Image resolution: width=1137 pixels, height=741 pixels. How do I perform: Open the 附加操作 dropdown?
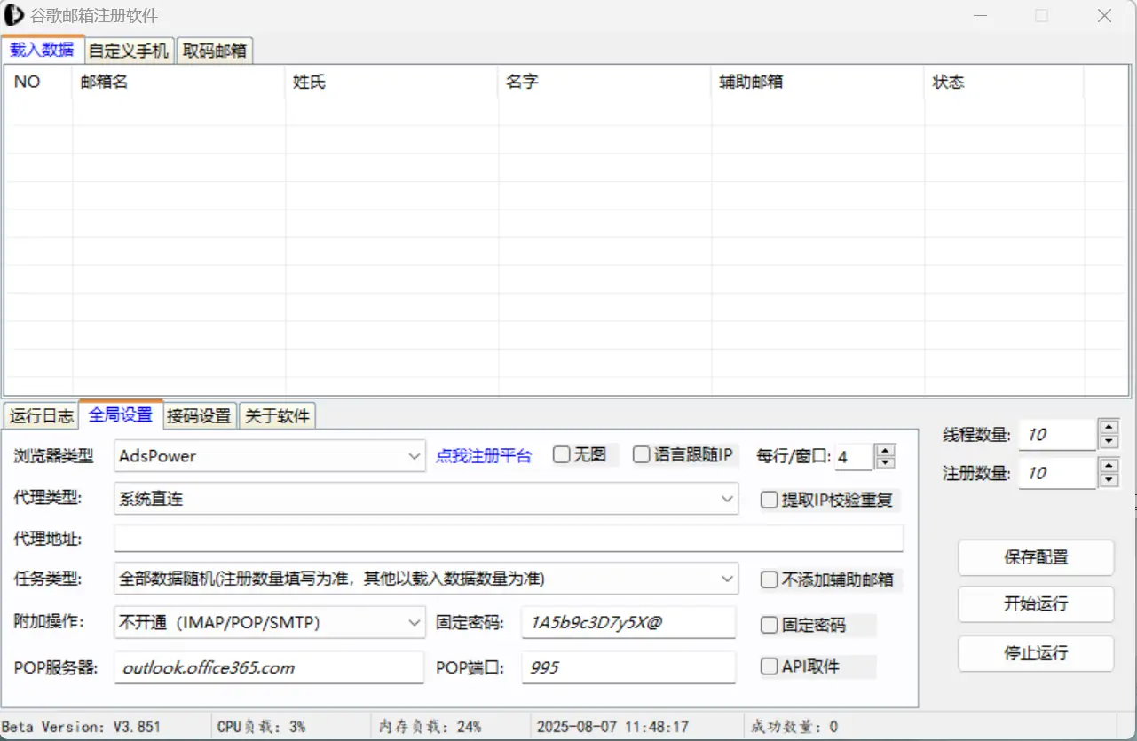tap(270, 622)
